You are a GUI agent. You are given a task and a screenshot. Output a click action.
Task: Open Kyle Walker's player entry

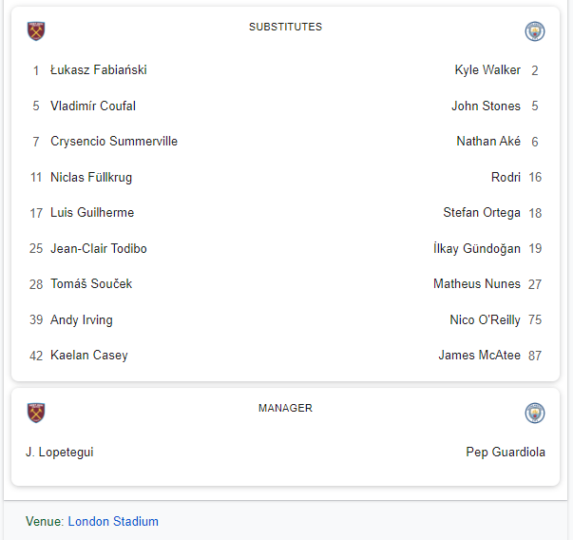tap(487, 70)
